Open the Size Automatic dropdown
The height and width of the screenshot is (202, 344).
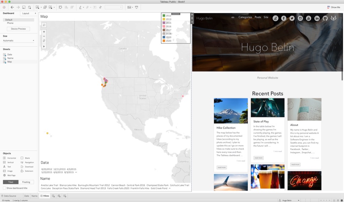click(x=18, y=40)
